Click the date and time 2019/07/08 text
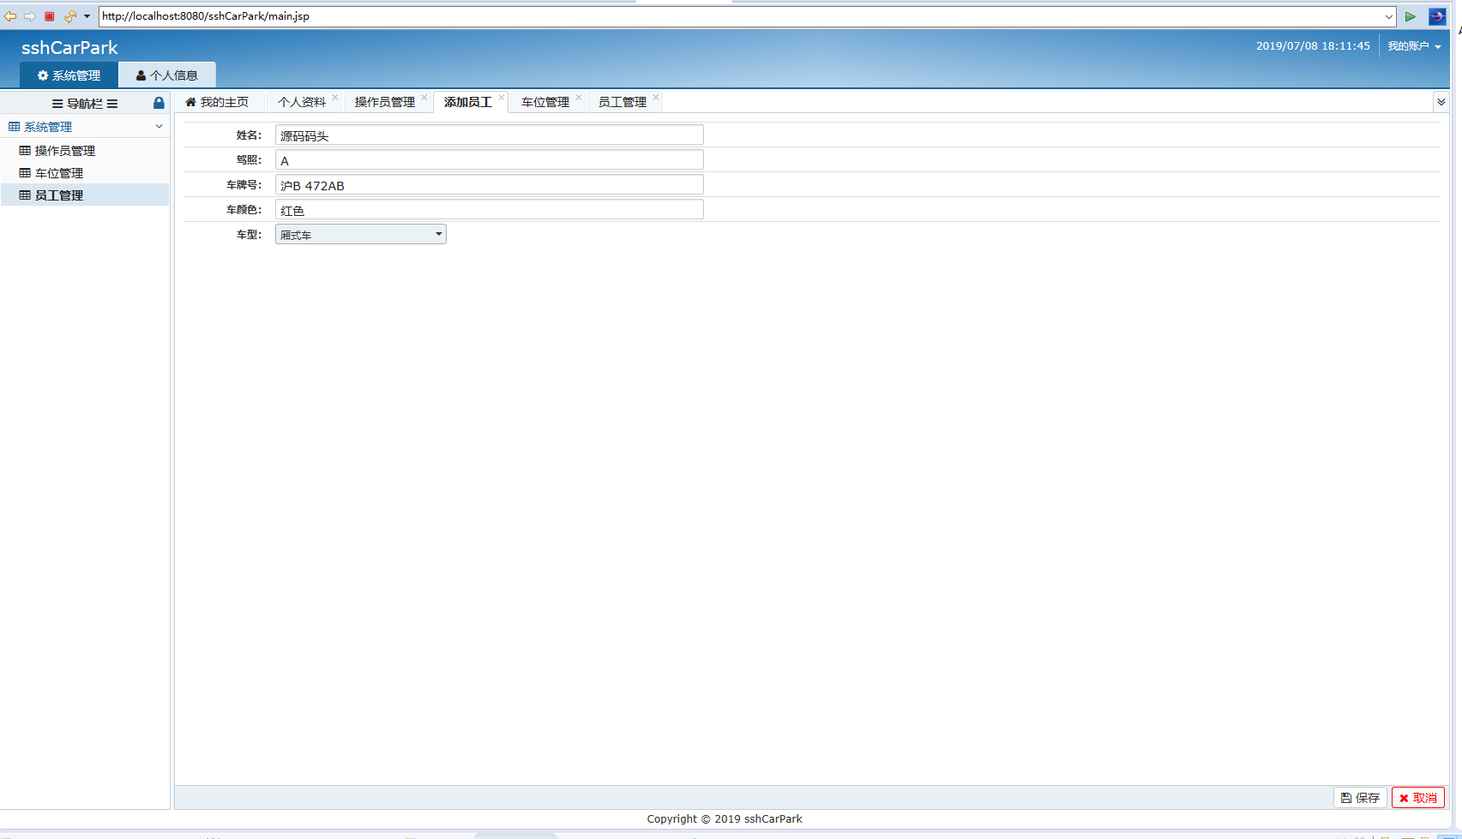Screen dimensions: 1462x839 point(1313,46)
